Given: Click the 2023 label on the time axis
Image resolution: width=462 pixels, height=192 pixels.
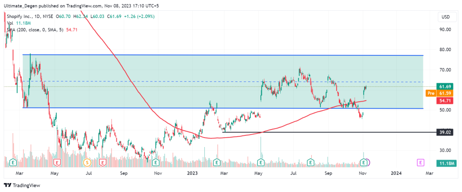Looking at the screenshot, I should [192, 174].
